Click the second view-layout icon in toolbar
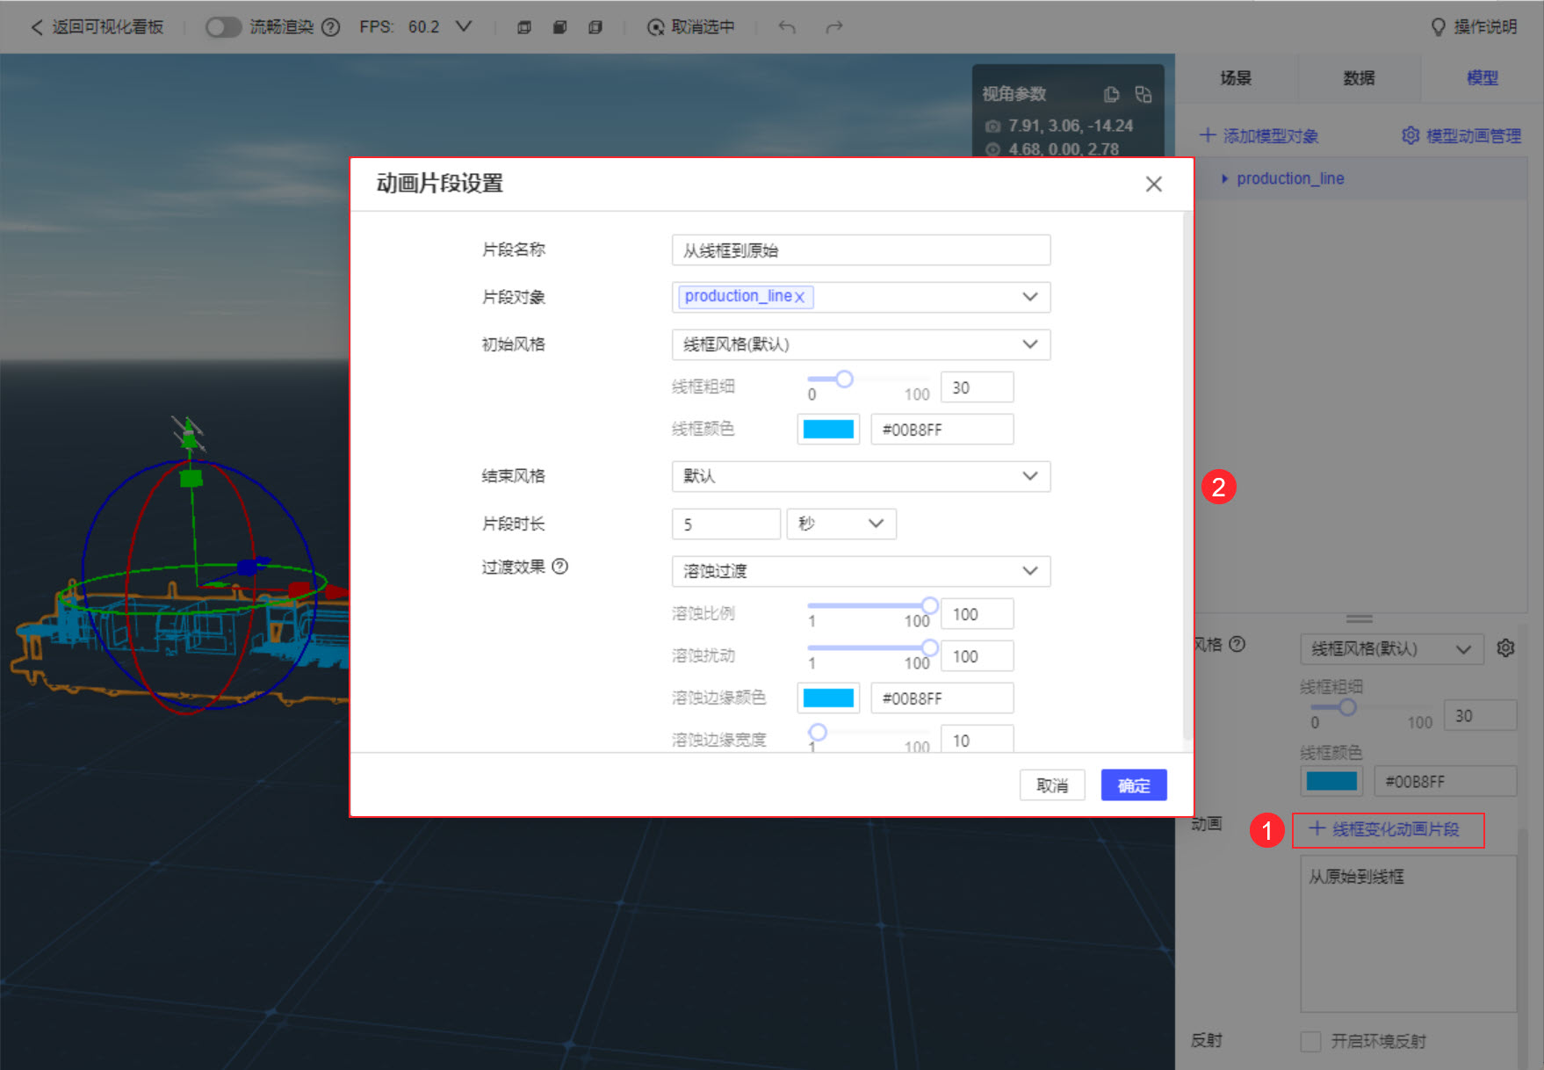Image resolution: width=1544 pixels, height=1070 pixels. pos(559,27)
